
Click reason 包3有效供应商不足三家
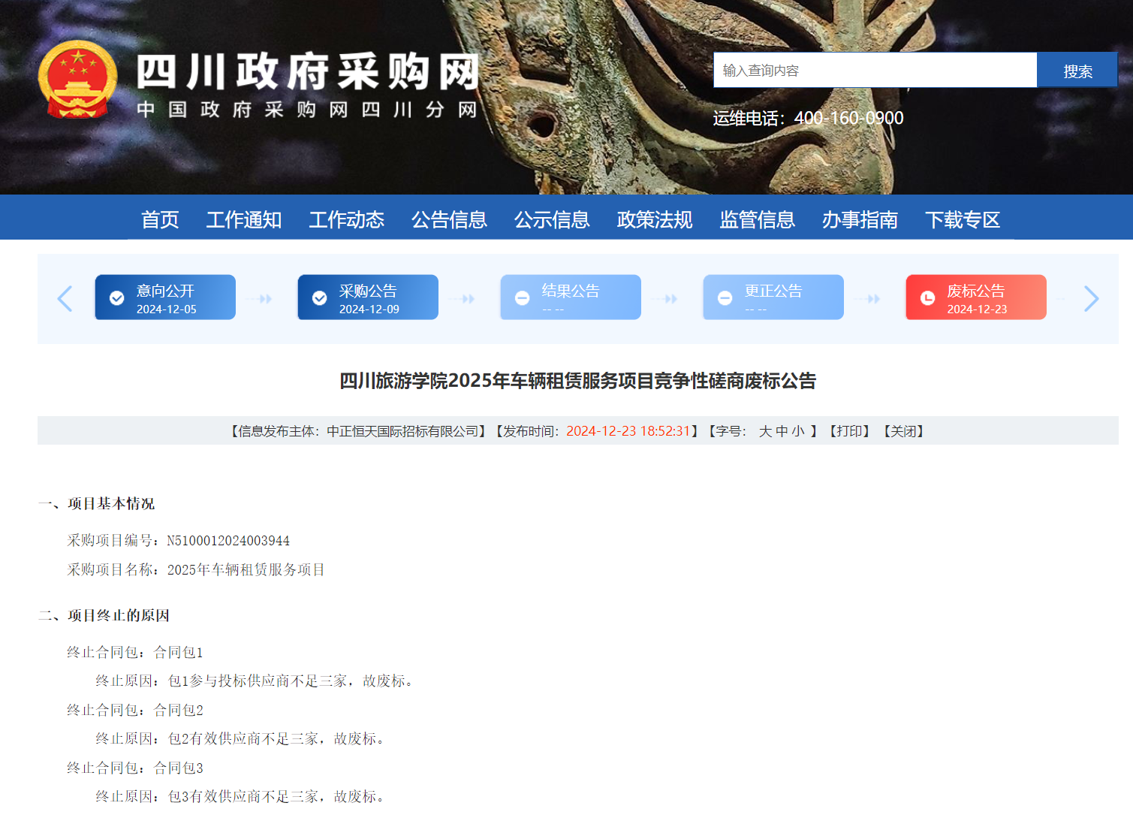coord(243,797)
